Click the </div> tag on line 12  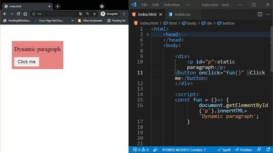click(184, 83)
